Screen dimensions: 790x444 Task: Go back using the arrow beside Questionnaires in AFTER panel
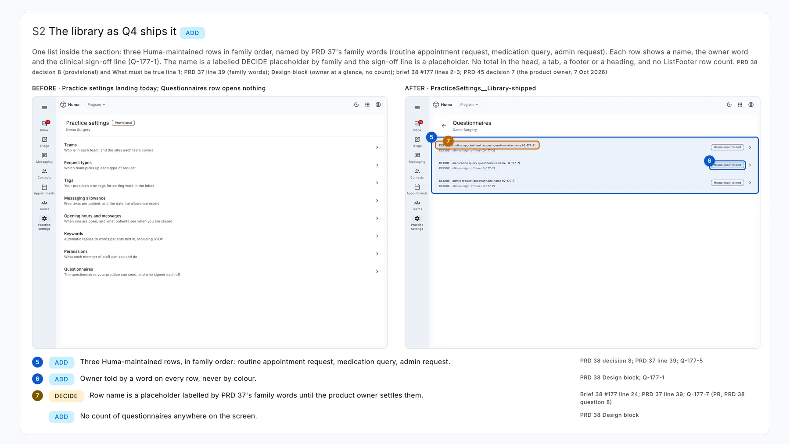(x=444, y=125)
